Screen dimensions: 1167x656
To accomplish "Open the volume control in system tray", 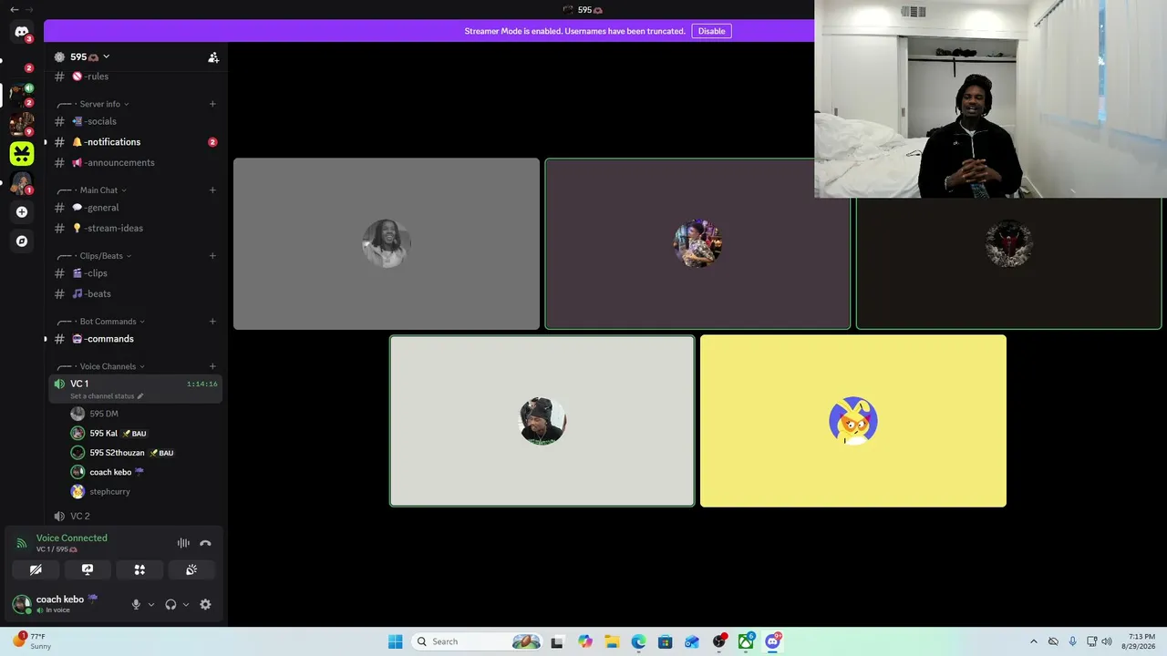I will [x=1107, y=641].
